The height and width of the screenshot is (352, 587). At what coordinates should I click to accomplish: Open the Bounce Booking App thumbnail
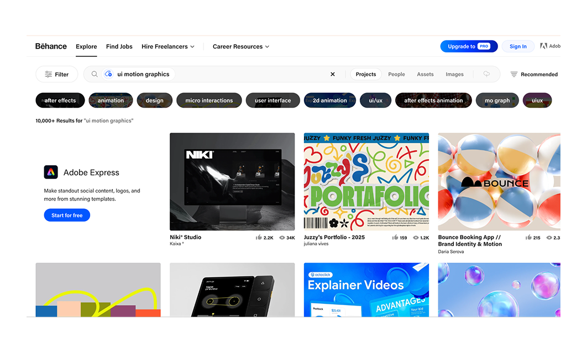coord(499,181)
